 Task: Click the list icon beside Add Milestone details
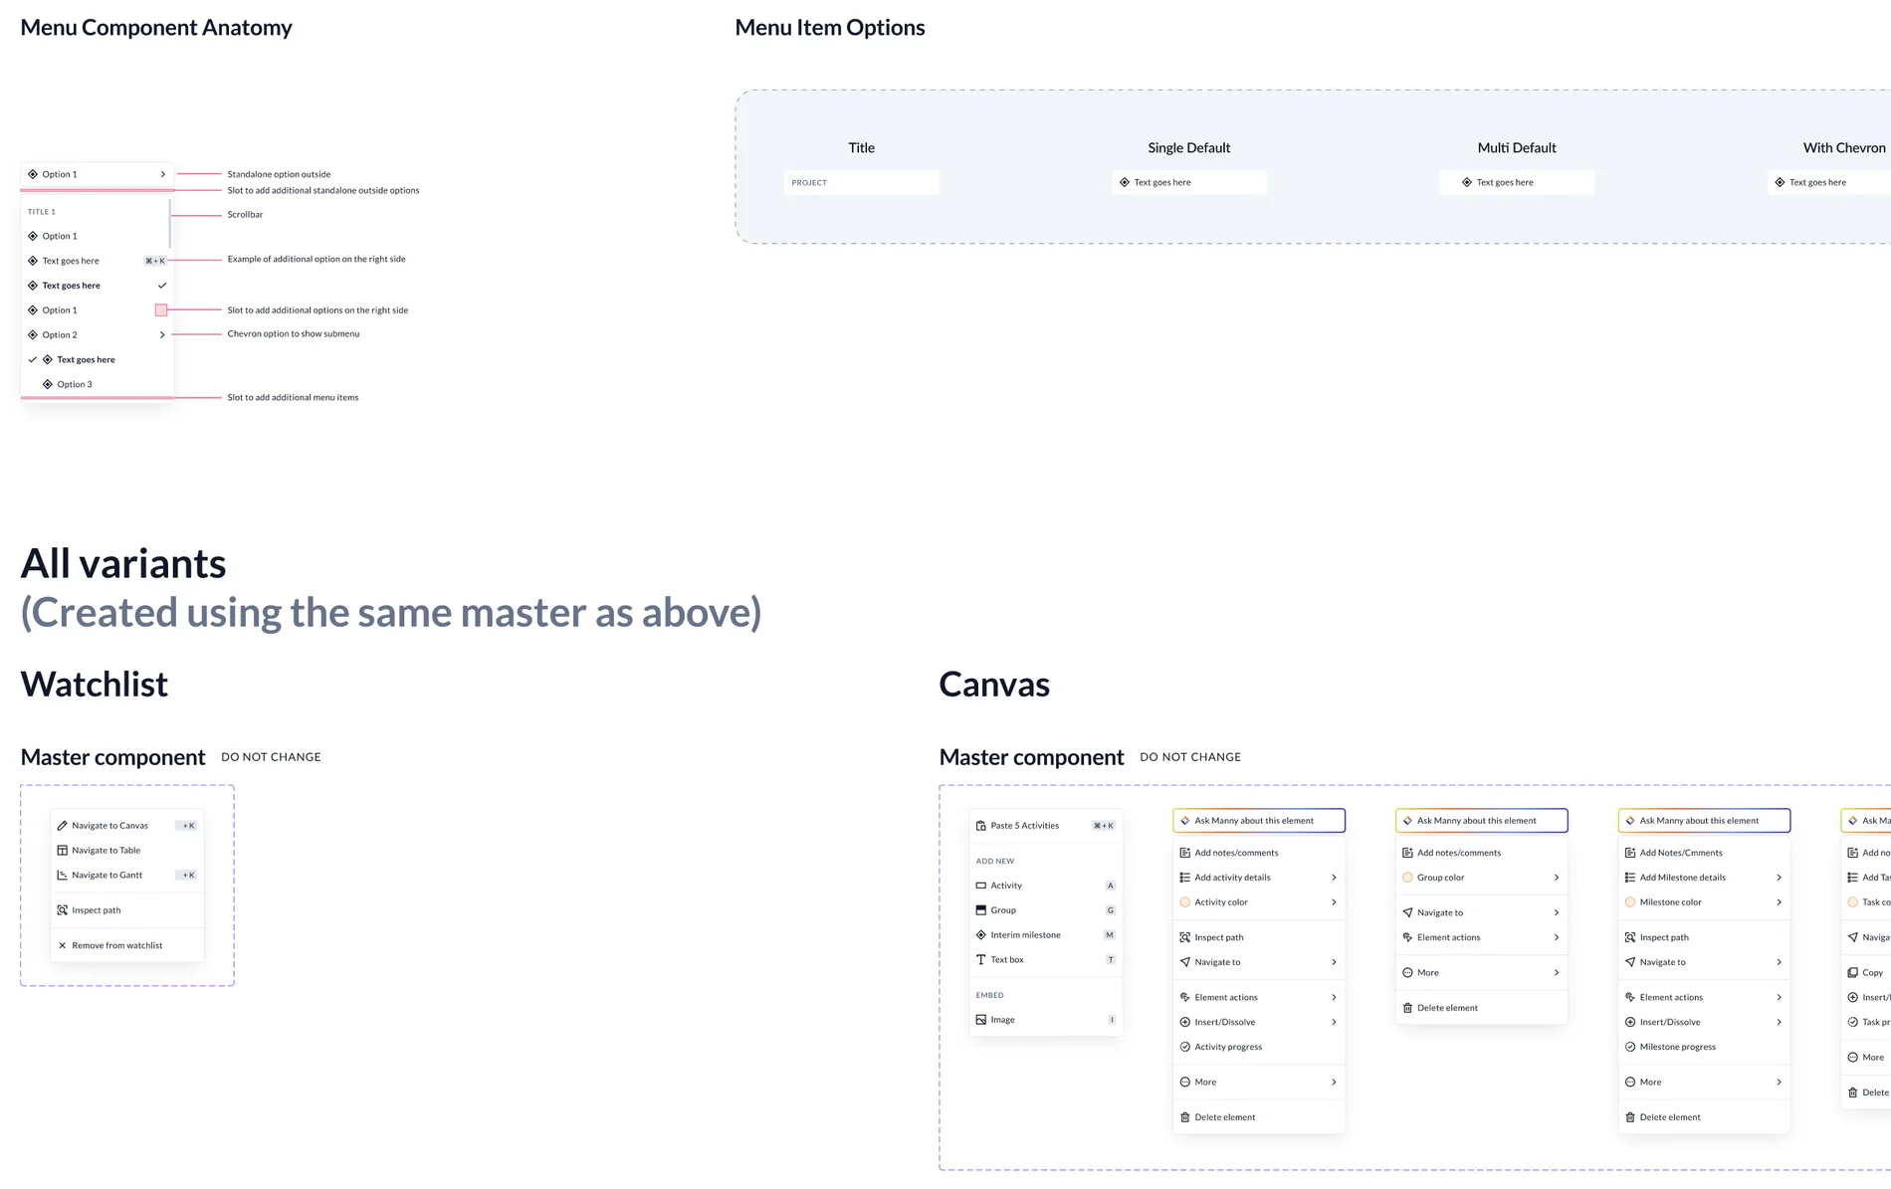[x=1629, y=878]
